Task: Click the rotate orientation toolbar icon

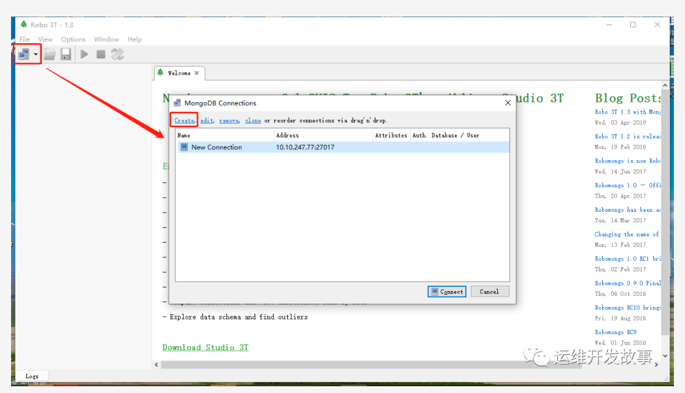Action: tap(117, 54)
